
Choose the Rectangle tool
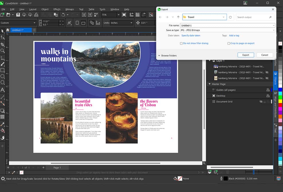[3, 70]
